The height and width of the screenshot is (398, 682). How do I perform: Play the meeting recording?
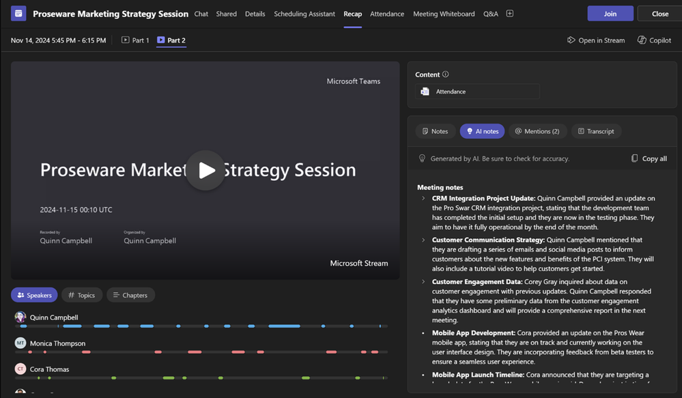[205, 170]
